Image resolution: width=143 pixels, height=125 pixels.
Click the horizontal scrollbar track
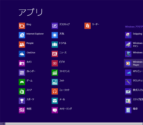(x=74, y=124)
